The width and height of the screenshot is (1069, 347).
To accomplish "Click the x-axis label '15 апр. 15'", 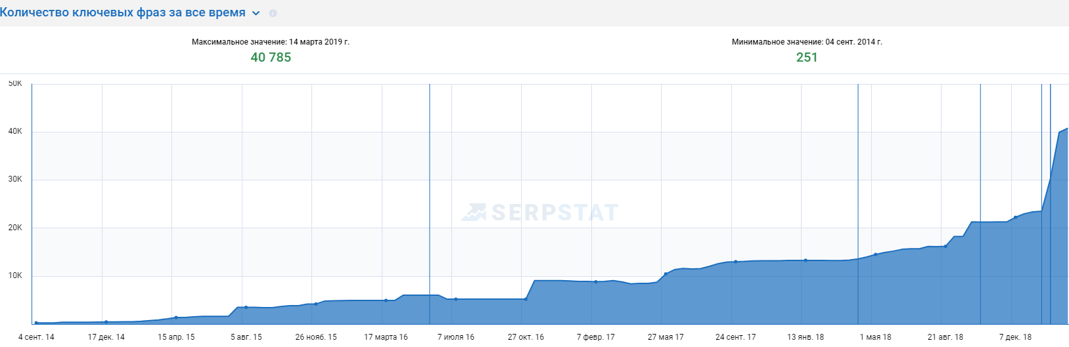I will 176,337.
